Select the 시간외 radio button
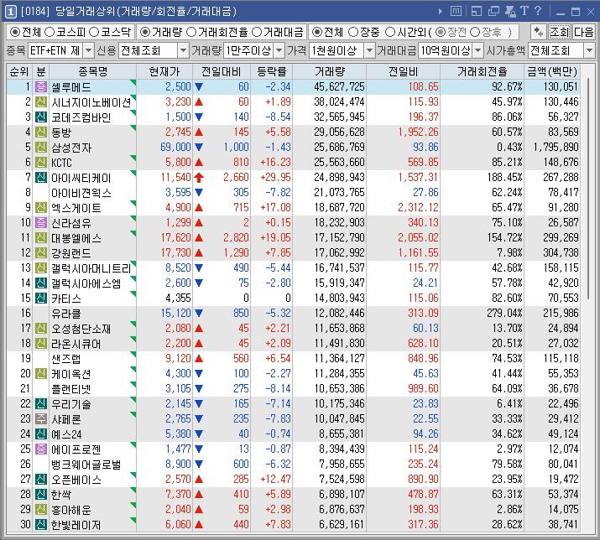The height and width of the screenshot is (540, 600). click(390, 32)
